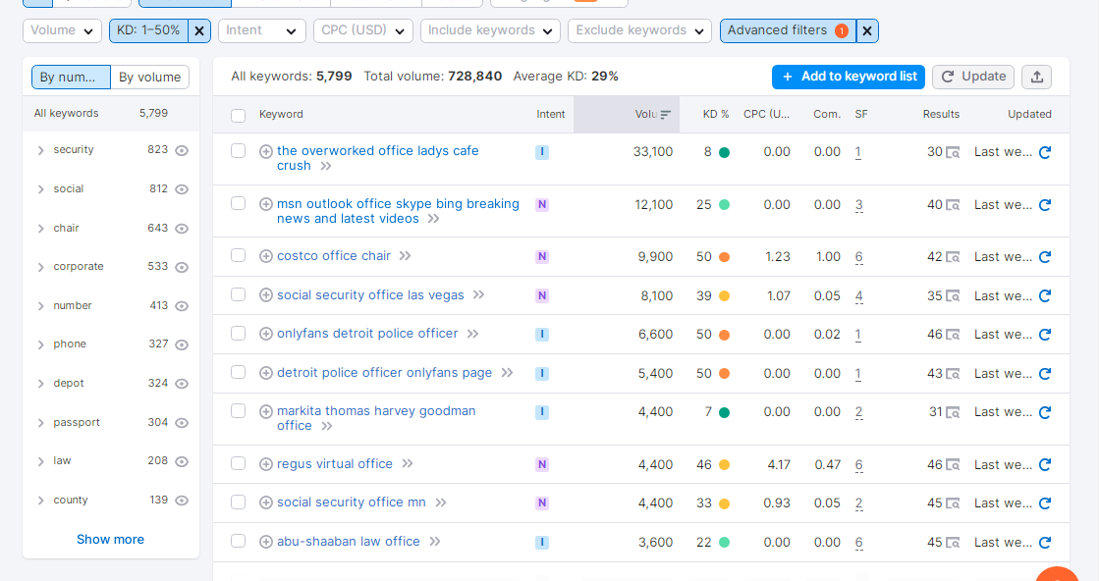Expand the depot keyword group
1099x581 pixels.
pyautogui.click(x=40, y=384)
